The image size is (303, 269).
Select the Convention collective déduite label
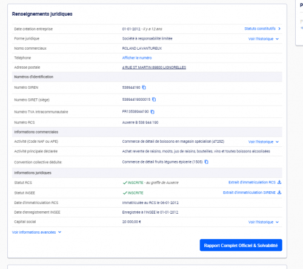click(x=38, y=162)
